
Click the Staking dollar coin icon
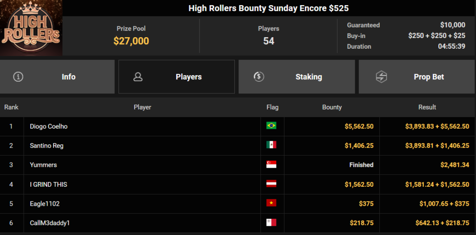coord(259,77)
